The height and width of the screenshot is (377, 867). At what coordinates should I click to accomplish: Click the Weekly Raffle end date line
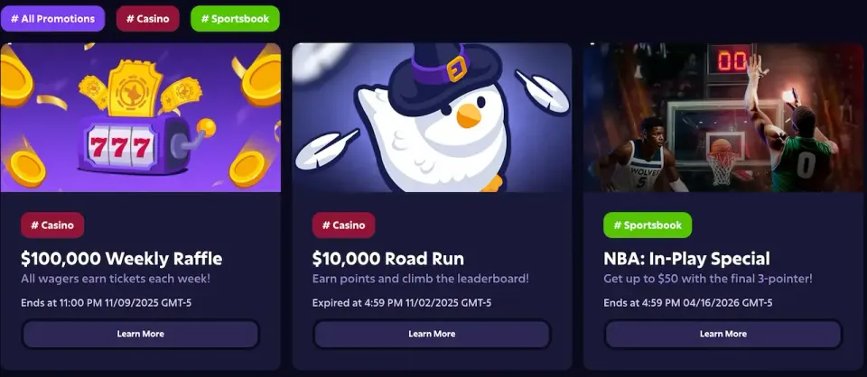107,303
